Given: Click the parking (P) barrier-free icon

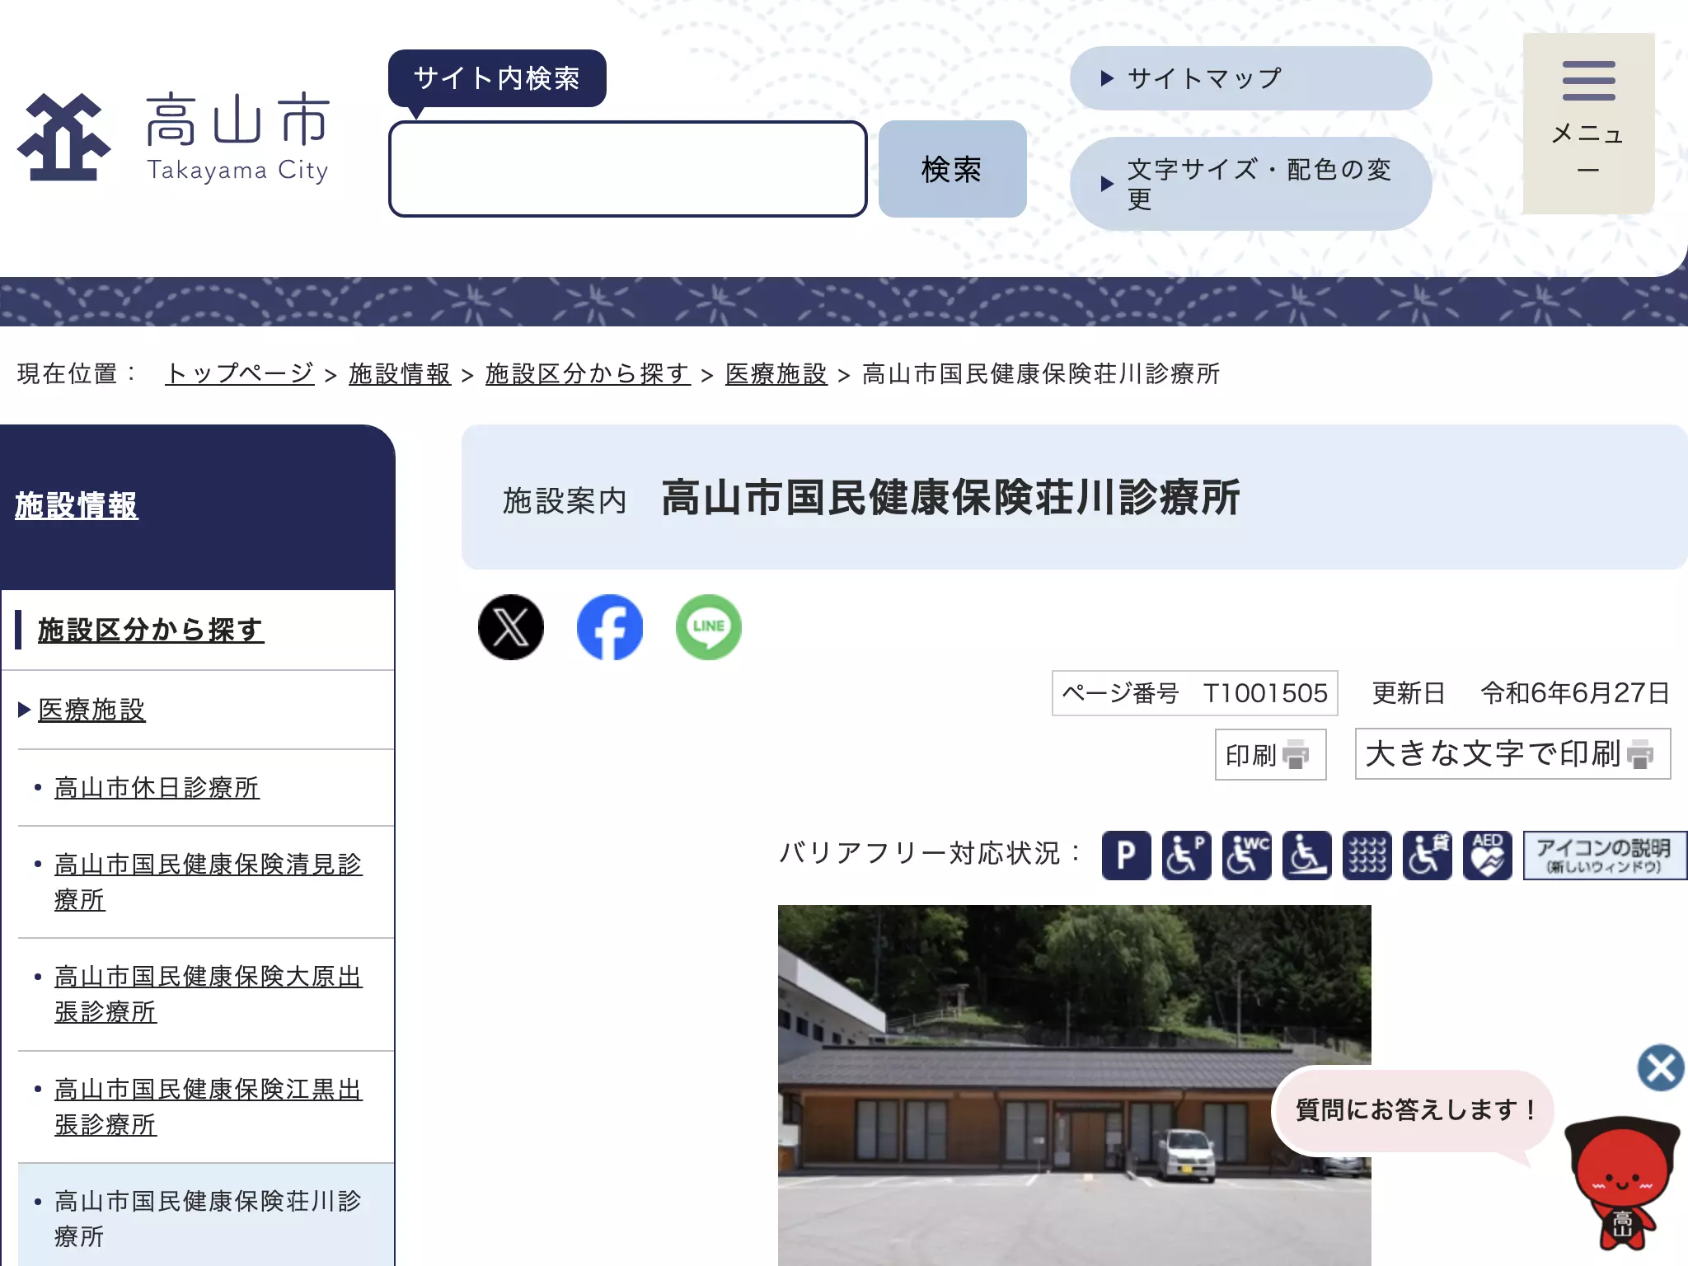Looking at the screenshot, I should (x=1126, y=856).
